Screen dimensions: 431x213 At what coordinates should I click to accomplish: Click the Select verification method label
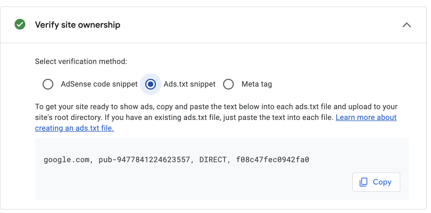pos(81,61)
